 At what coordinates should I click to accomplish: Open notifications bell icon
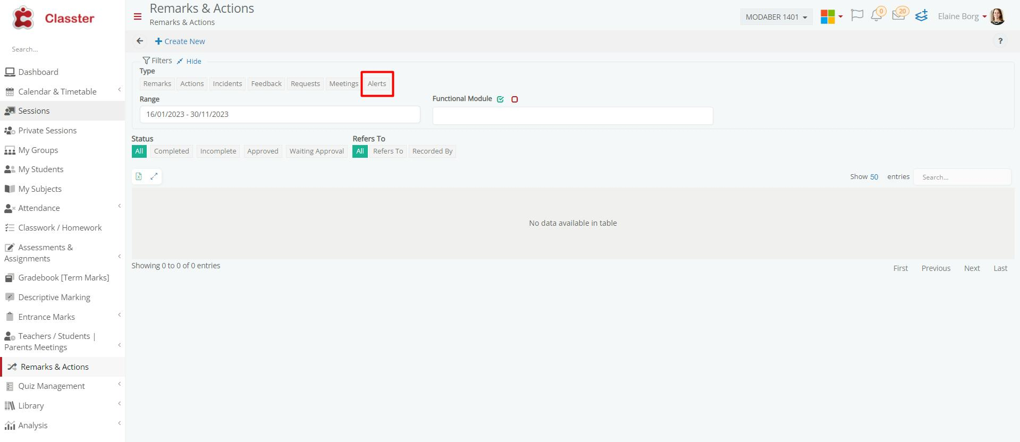[x=876, y=16]
